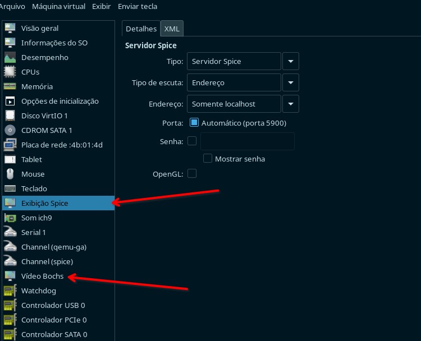Click the Senha password input field

click(248, 141)
